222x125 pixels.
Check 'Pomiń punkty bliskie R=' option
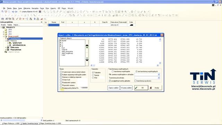point(61,88)
